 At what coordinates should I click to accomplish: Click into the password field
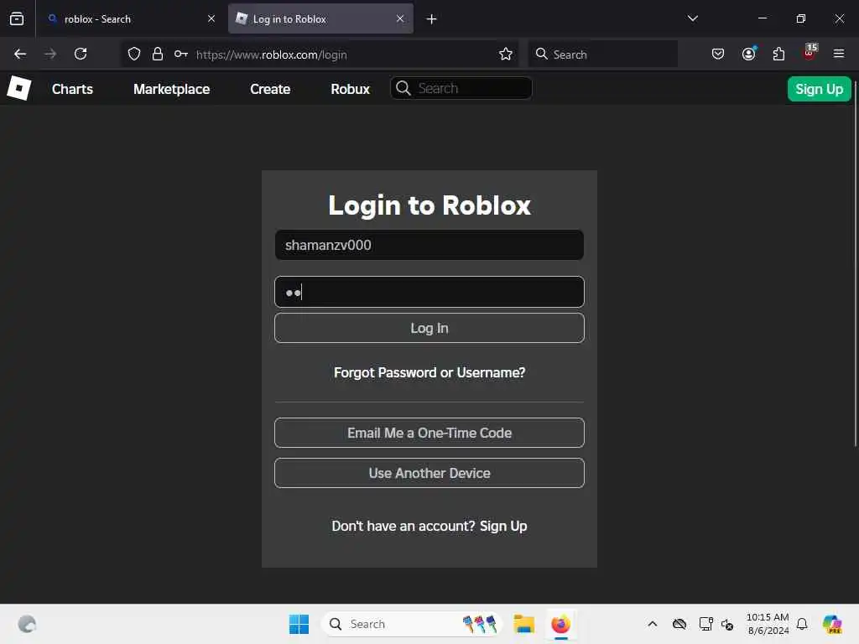[x=429, y=292]
